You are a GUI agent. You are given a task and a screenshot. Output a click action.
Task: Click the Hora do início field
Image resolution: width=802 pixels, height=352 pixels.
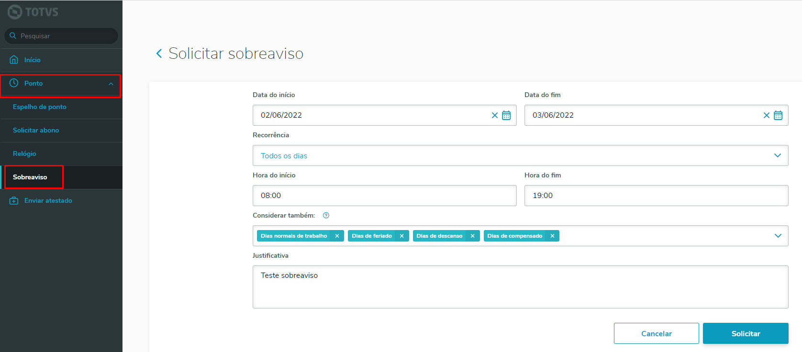coord(385,196)
